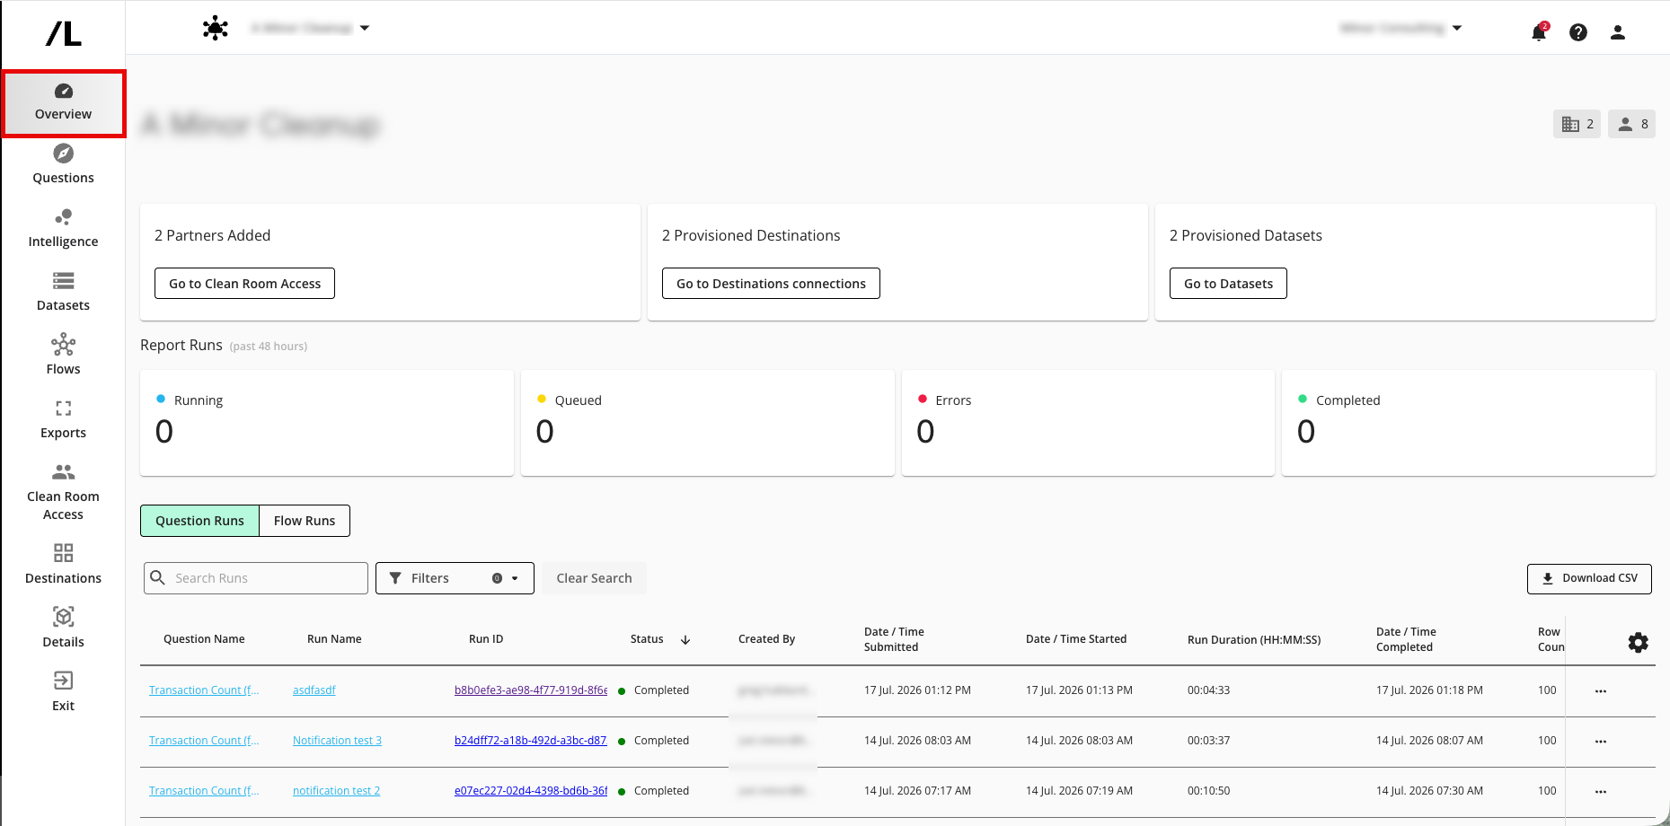
Task: Open Transaction Count question in notification test 2 row
Action: pos(204,791)
